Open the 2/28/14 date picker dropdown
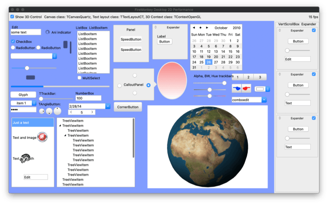Screen dimensions: 328x204 point(108,106)
